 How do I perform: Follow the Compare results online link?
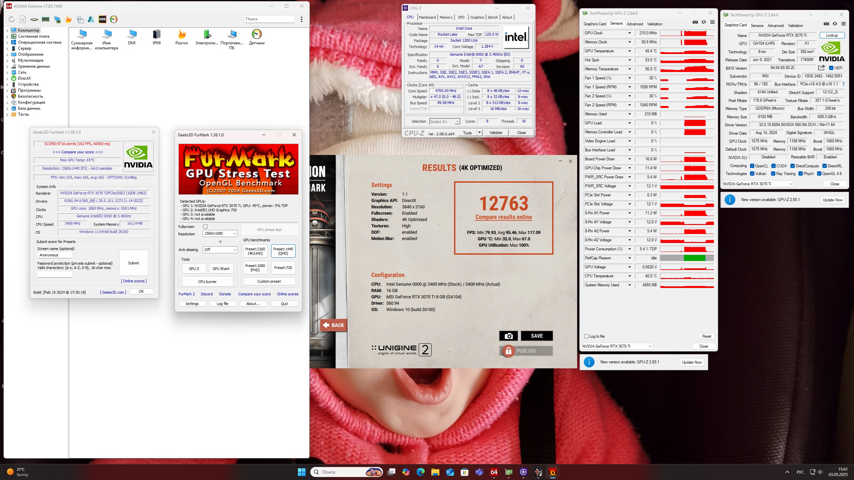[504, 217]
